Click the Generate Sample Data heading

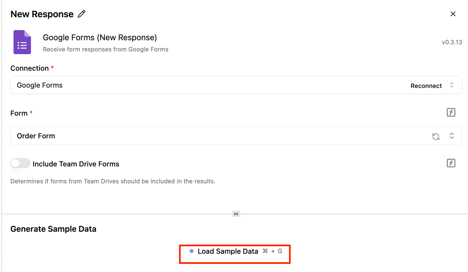[53, 229]
